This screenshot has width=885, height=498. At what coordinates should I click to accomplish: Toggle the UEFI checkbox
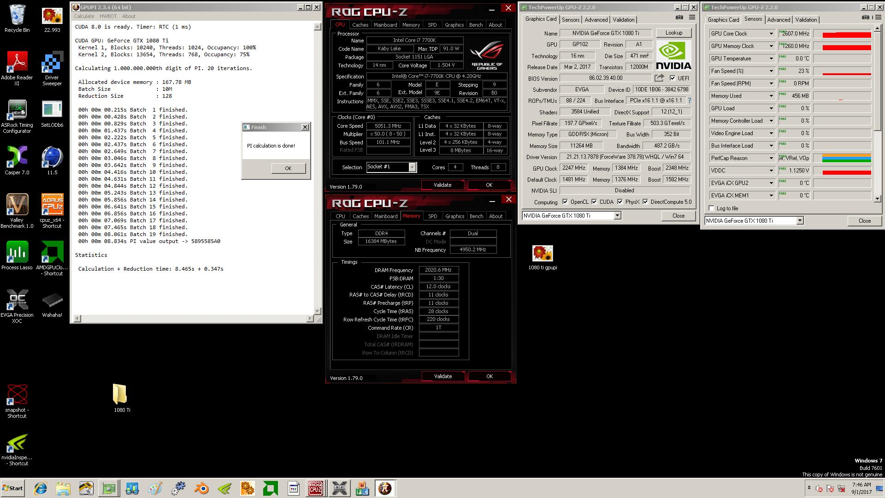pyautogui.click(x=673, y=78)
